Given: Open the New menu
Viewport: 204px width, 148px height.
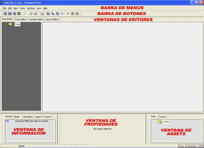Looking at the screenshot, I should pos(16,8).
